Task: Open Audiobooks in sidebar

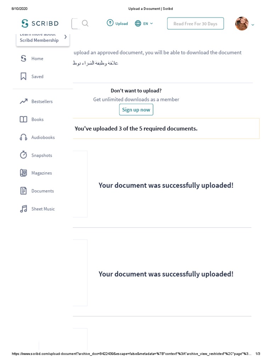Action: (x=43, y=137)
